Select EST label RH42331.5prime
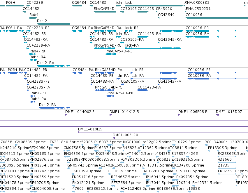 207,183
